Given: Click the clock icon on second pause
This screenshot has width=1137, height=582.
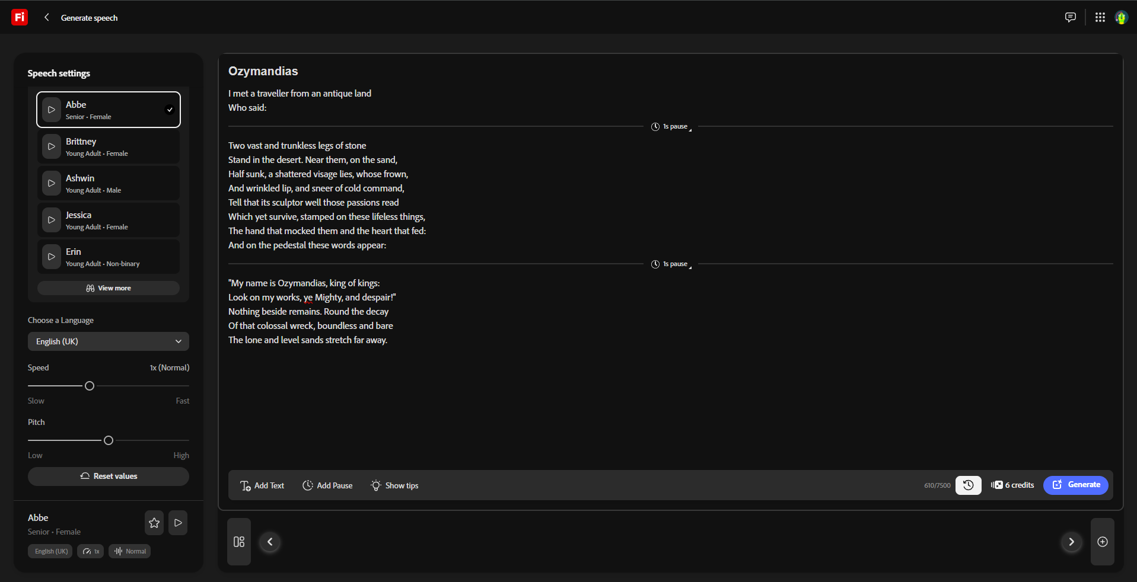Looking at the screenshot, I should (655, 264).
